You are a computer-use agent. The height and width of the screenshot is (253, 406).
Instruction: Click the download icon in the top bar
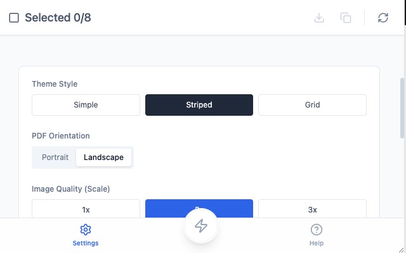point(319,18)
